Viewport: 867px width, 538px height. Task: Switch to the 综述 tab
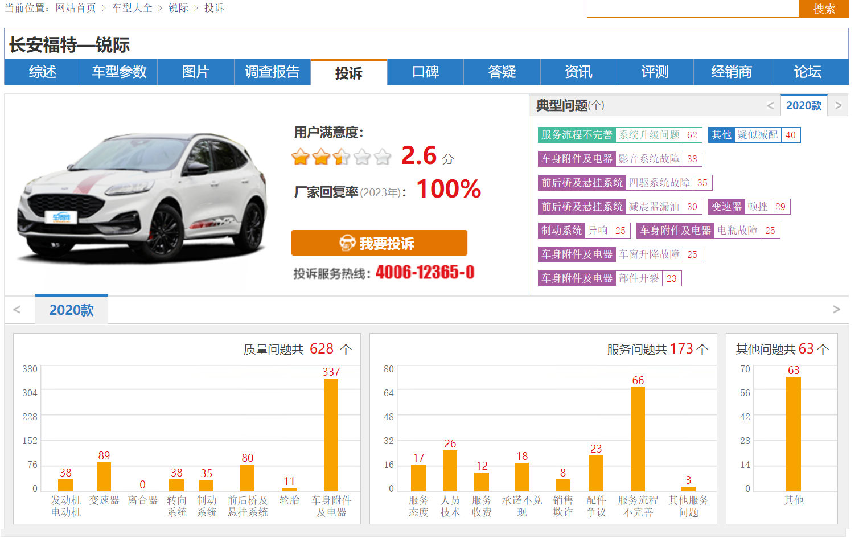pyautogui.click(x=43, y=72)
